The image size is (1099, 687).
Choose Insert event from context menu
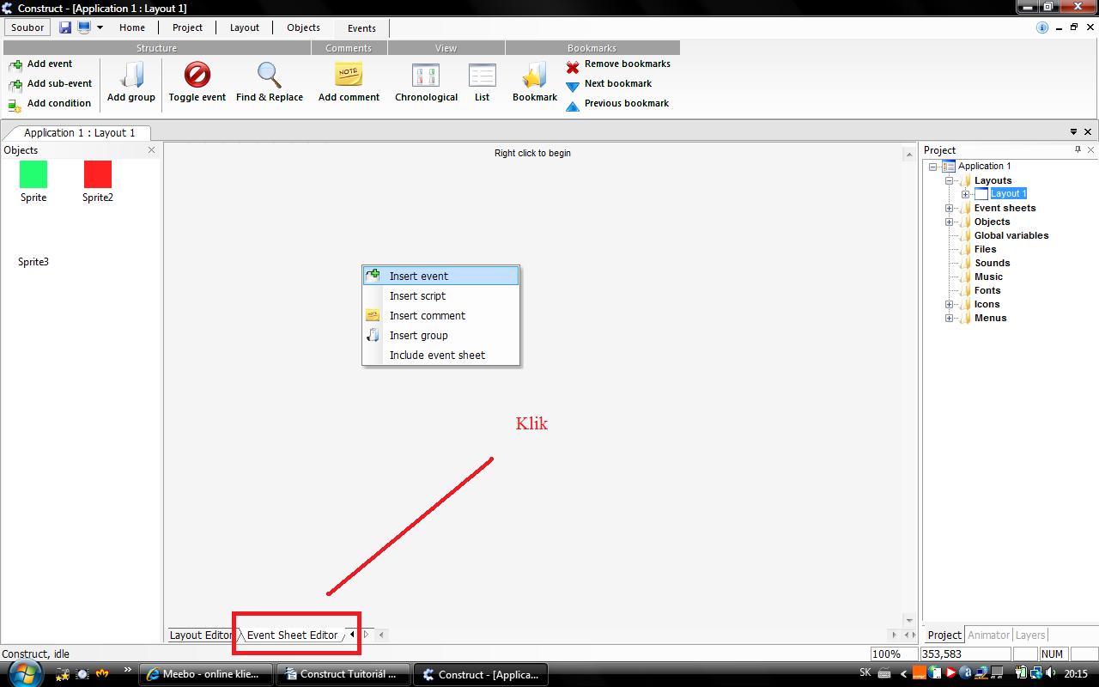coord(441,276)
